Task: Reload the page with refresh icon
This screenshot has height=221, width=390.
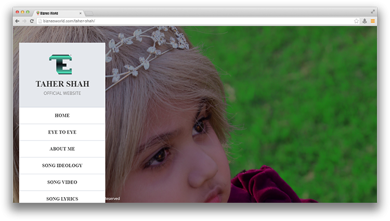Action: click(32, 21)
